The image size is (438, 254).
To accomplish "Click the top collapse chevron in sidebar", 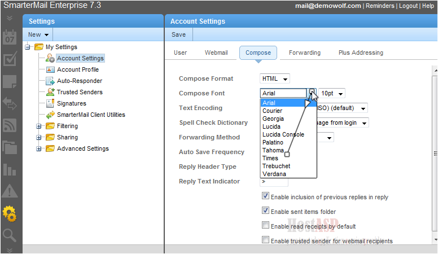I will click(10, 18).
